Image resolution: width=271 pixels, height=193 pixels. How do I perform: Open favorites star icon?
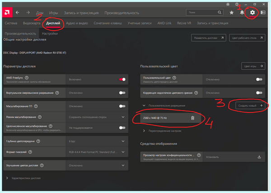tap(232, 13)
